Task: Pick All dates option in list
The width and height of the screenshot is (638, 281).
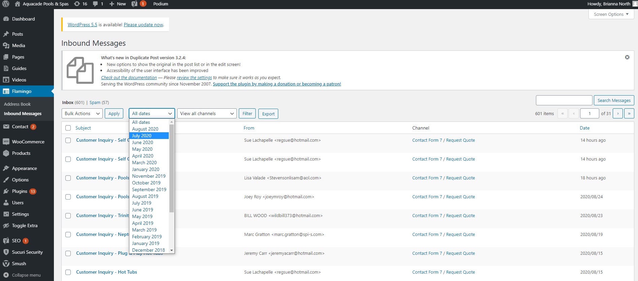Action: [149, 122]
